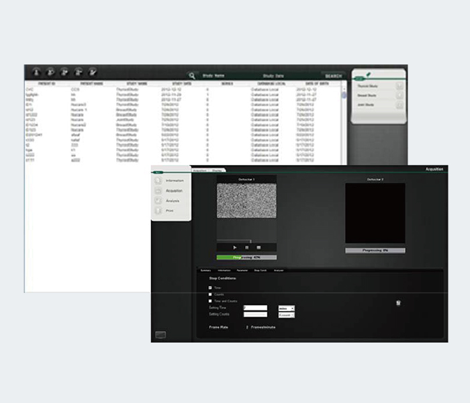470x403 pixels.
Task: Open the Setting Time units dropdown
Action: pos(287,308)
